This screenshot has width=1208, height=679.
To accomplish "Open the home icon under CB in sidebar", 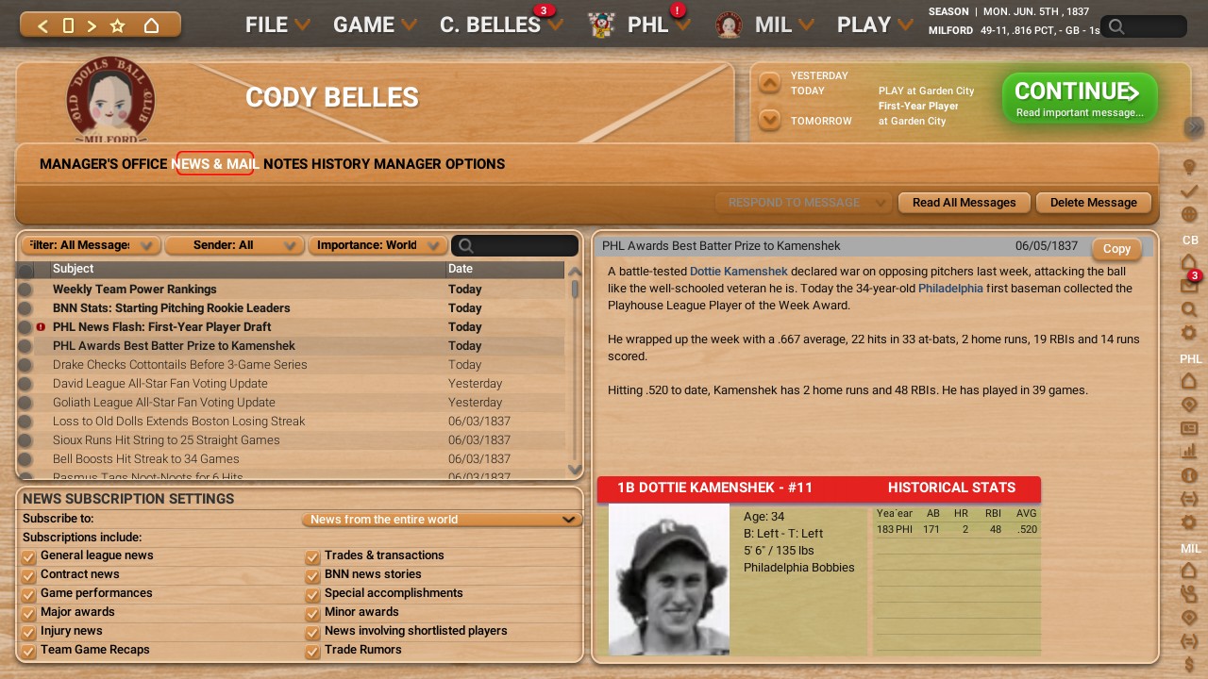I will [x=1189, y=262].
